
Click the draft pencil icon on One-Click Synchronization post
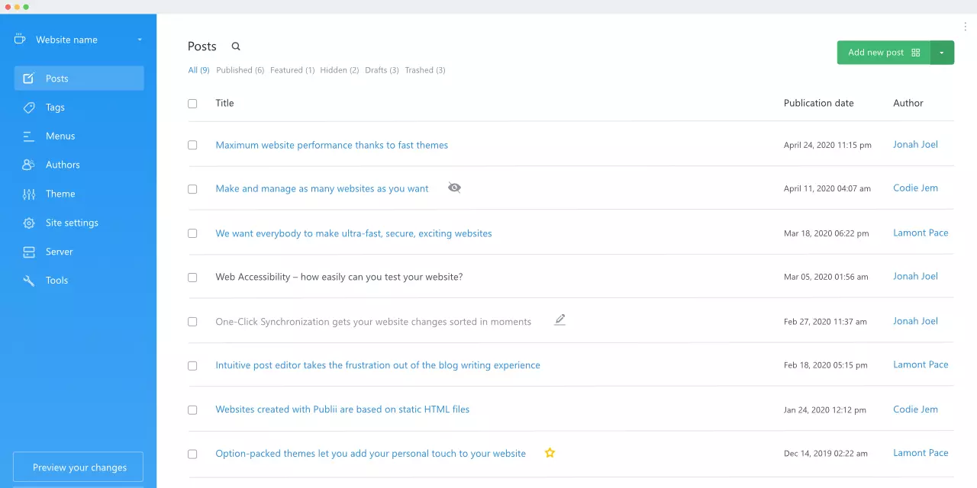(559, 320)
